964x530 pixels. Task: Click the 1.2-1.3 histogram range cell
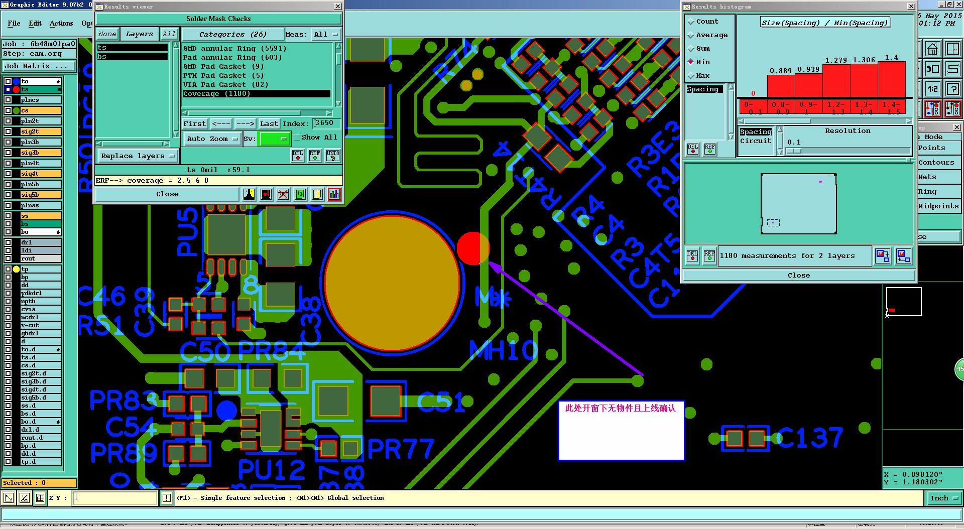836,107
